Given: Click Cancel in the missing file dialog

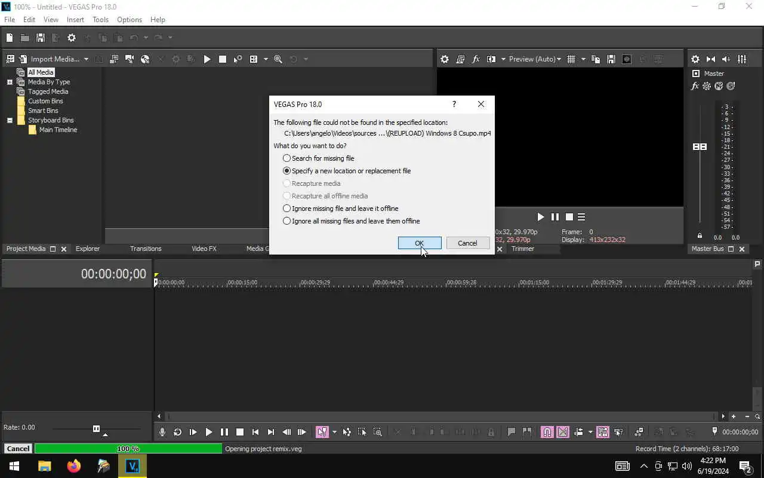Looking at the screenshot, I should 468,243.
